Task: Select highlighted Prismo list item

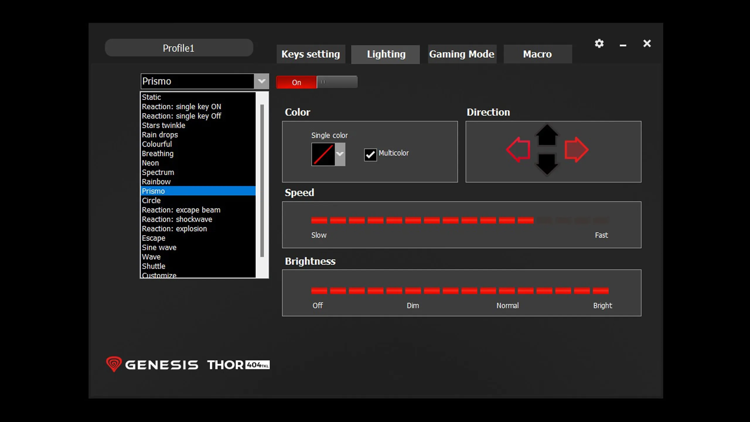Action: pos(198,191)
